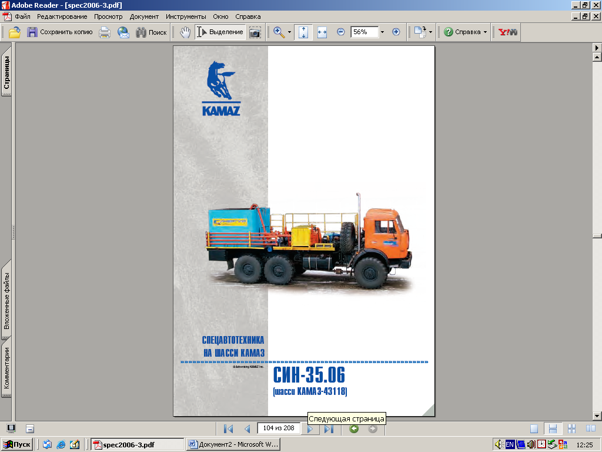602x452 pixels.
Task: Choose the Zoom In magnifier tool
Action: pos(279,32)
